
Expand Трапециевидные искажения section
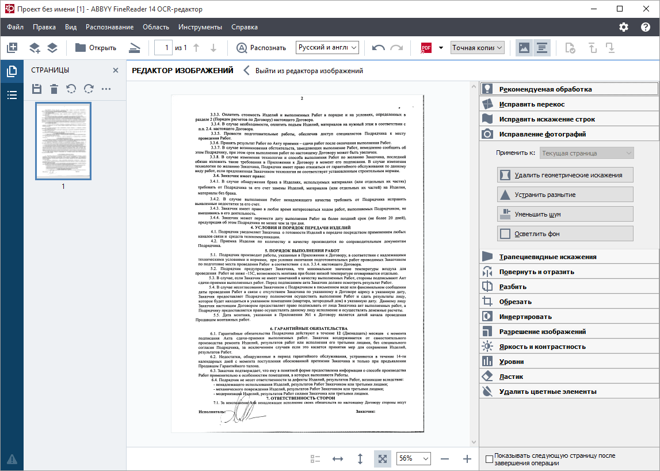(569, 257)
